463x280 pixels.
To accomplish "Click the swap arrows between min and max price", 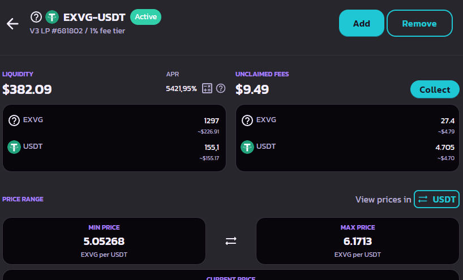I will (231, 241).
